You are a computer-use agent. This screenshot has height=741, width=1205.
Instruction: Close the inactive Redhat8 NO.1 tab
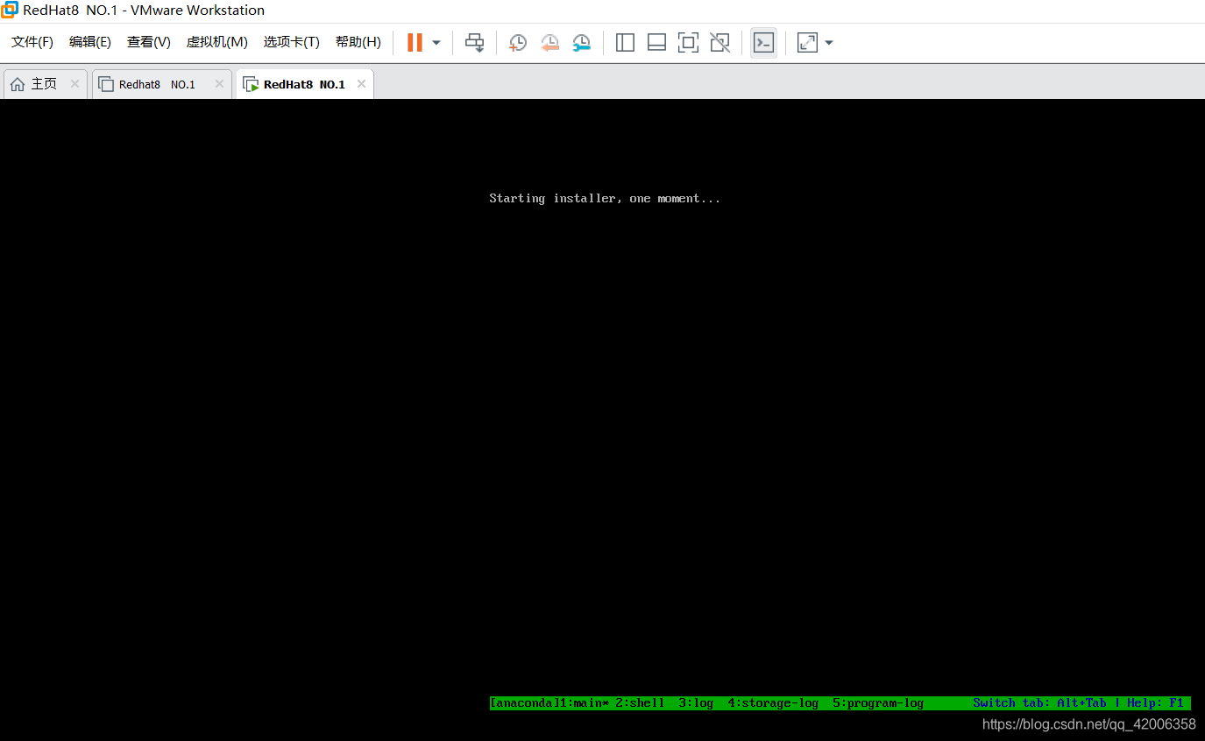click(x=219, y=84)
